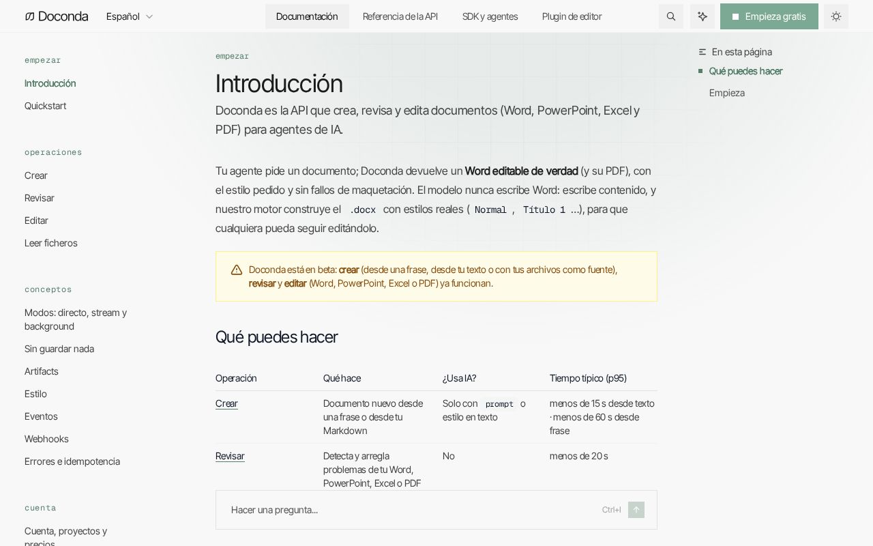Open Errores e idempotencia page

[72, 461]
